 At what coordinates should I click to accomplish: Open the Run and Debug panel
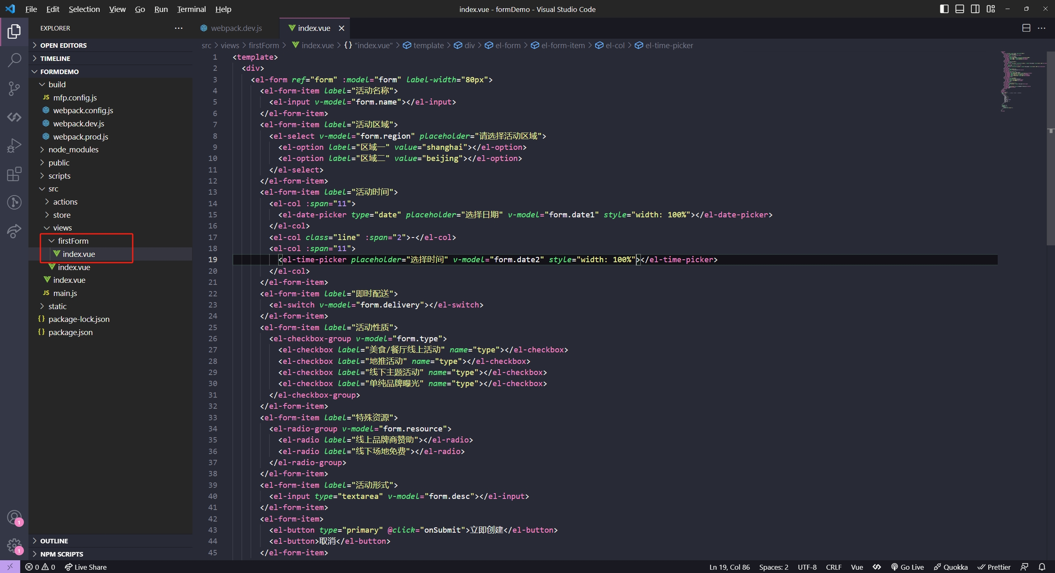(14, 145)
